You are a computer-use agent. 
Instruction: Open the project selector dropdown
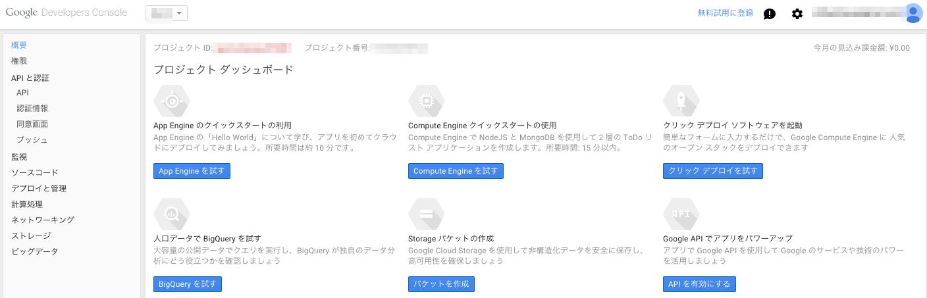pos(167,13)
